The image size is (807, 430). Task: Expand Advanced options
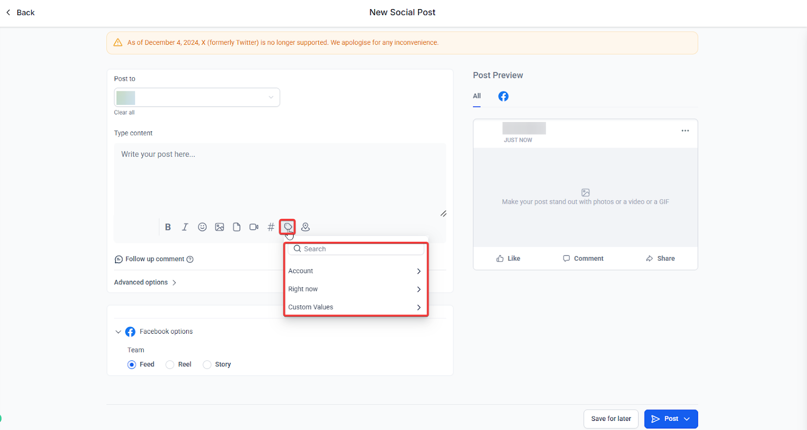[145, 282]
